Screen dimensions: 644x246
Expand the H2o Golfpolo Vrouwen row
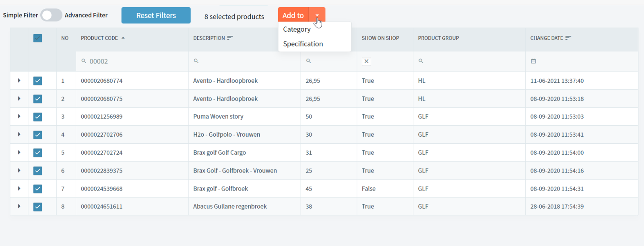19,135
